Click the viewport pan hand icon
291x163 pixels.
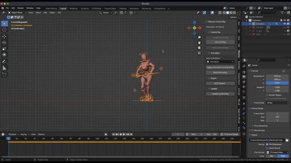[x=199, y=43]
